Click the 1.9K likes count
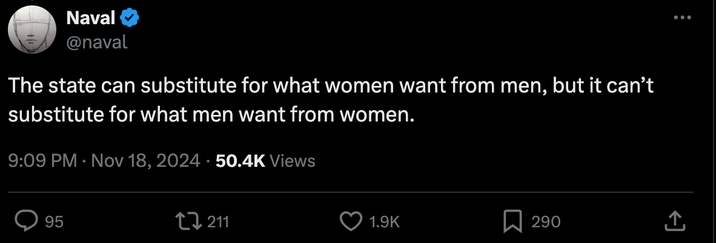 (385, 222)
